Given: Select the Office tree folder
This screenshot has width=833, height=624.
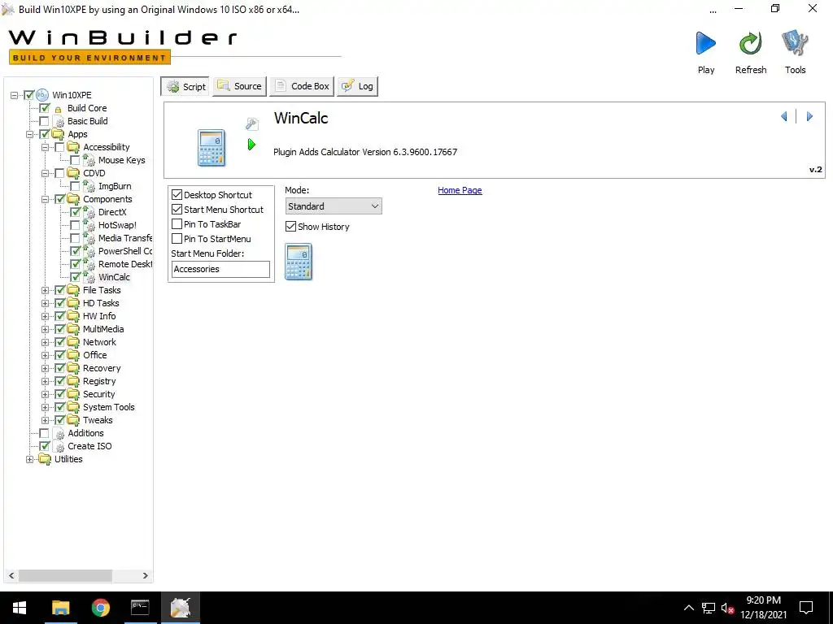Looking at the screenshot, I should pos(94,356).
